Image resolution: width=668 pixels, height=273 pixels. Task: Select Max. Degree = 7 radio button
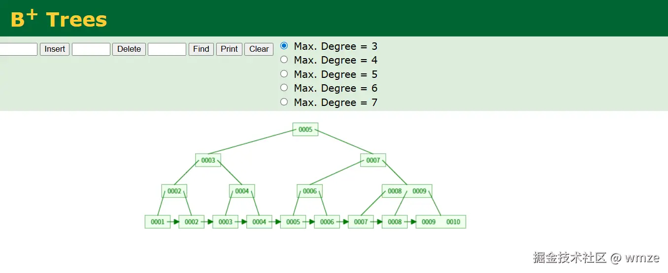pos(284,102)
